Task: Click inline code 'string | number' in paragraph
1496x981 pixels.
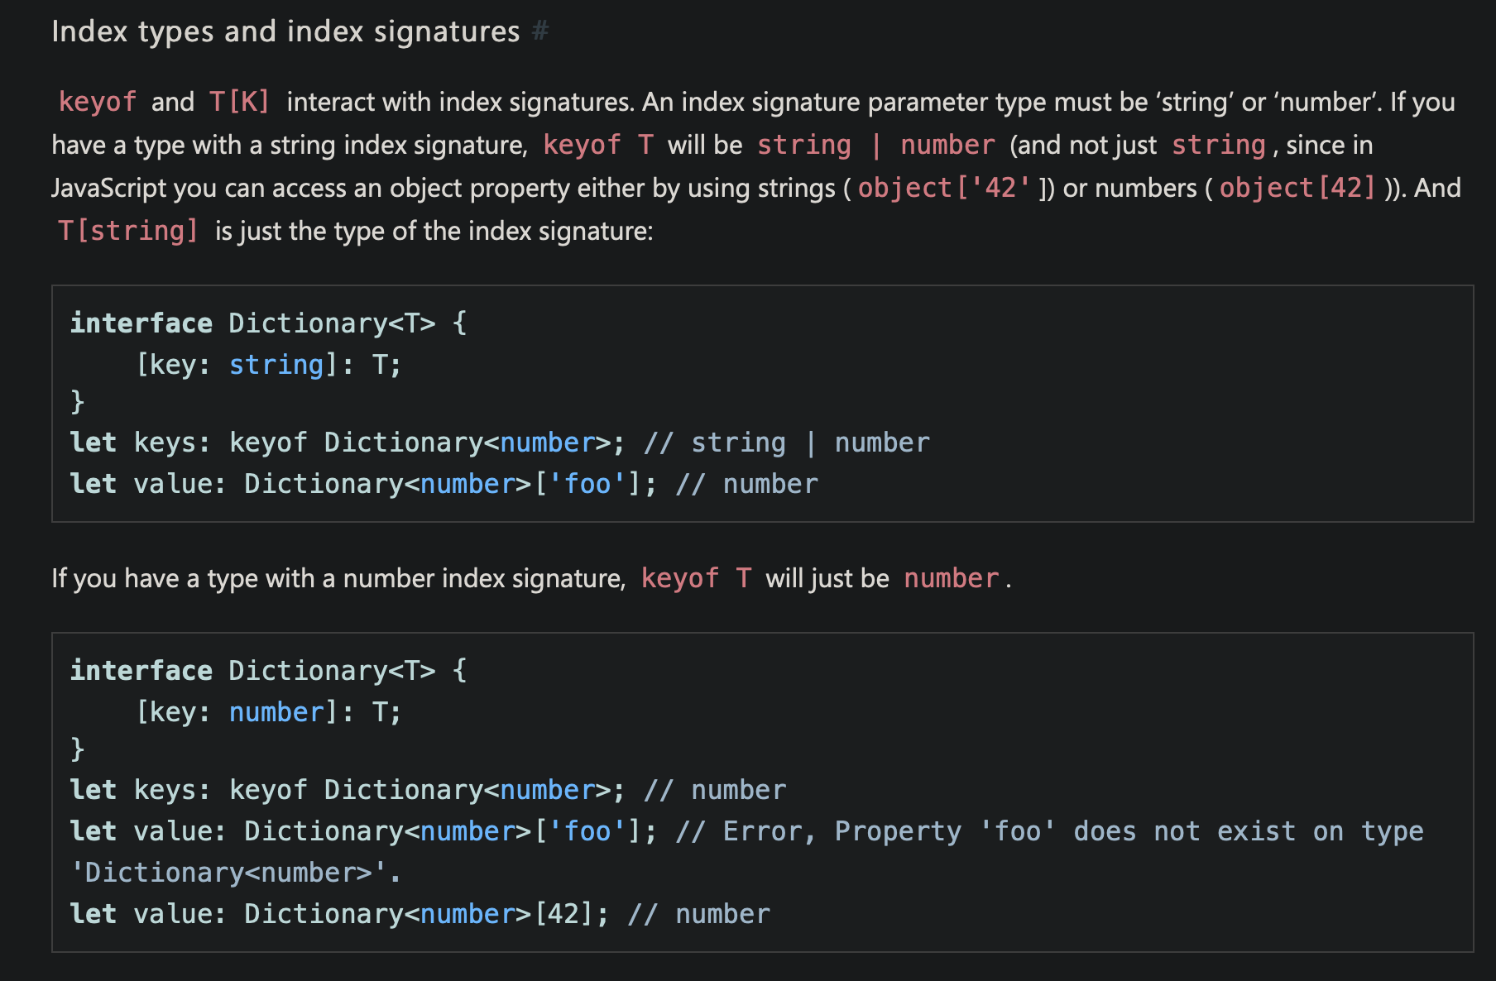Action: point(876,145)
